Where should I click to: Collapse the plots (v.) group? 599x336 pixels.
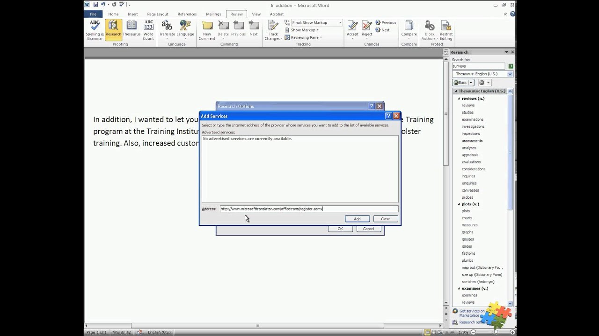459,204
